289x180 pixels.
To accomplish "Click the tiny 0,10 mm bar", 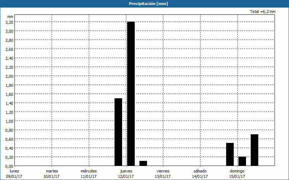I will (143, 163).
